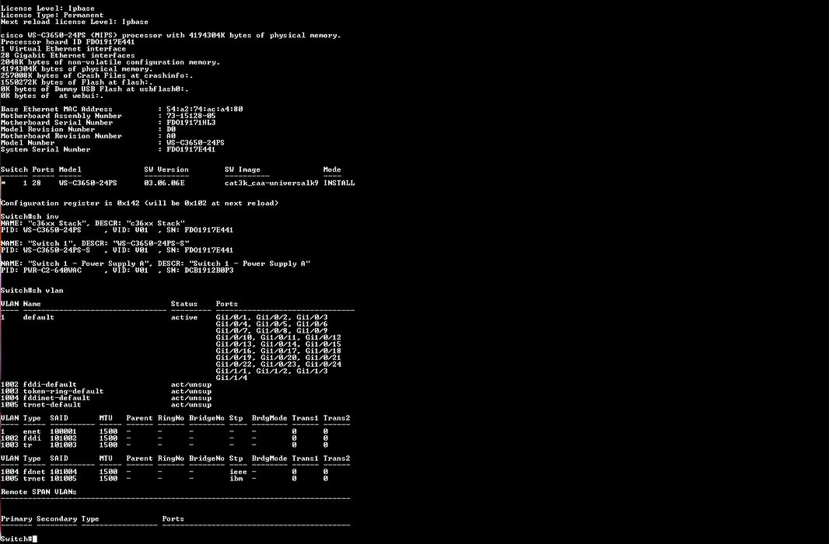
Task: Click VLAN name 'default' in VLAN table
Action: click(39, 317)
